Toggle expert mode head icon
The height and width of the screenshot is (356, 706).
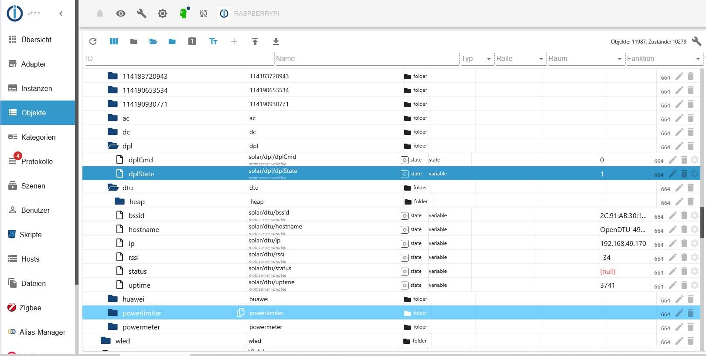click(x=184, y=13)
